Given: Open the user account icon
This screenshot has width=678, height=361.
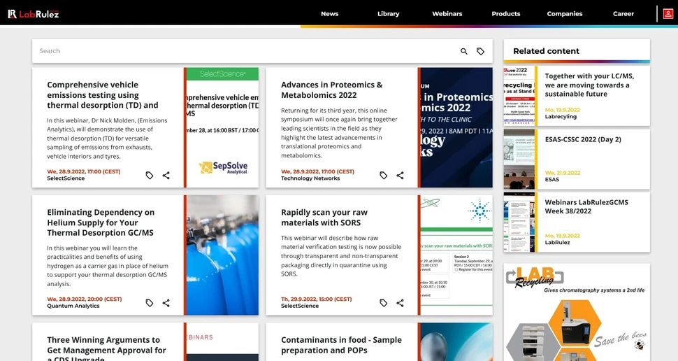Looking at the screenshot, I should (668, 14).
